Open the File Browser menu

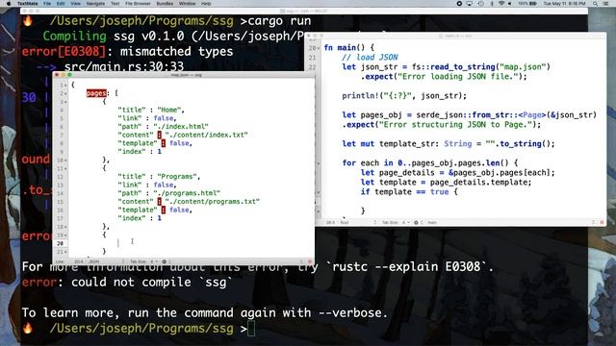[x=138, y=4]
